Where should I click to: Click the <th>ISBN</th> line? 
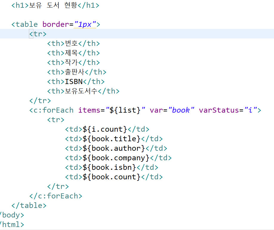tap(76, 82)
